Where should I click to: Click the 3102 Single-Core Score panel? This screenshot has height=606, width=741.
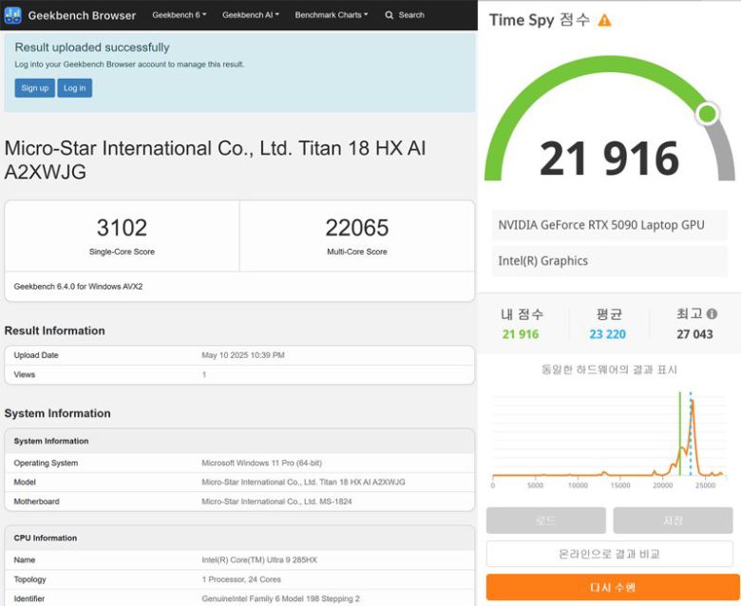click(x=122, y=236)
